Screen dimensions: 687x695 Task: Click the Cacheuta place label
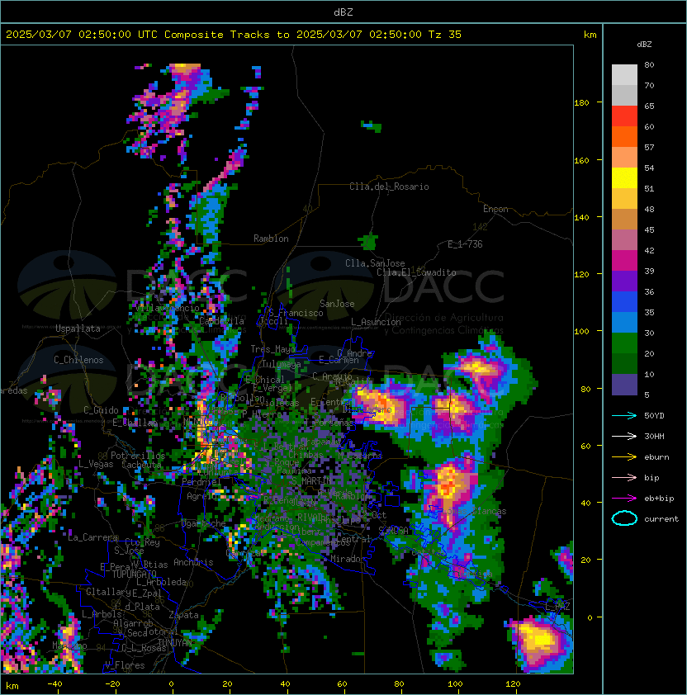(141, 465)
